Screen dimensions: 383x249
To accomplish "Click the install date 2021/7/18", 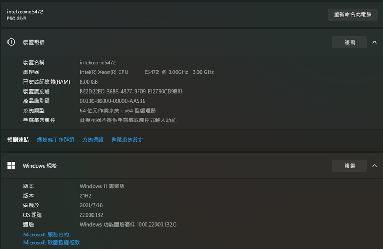I will point(91,205).
